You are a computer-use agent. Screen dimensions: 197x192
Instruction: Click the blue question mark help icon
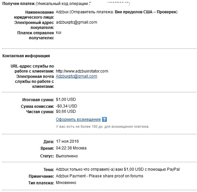[104, 119]
